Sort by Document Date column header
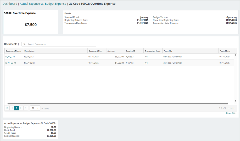This screenshot has width=240, height=141. 97,51
